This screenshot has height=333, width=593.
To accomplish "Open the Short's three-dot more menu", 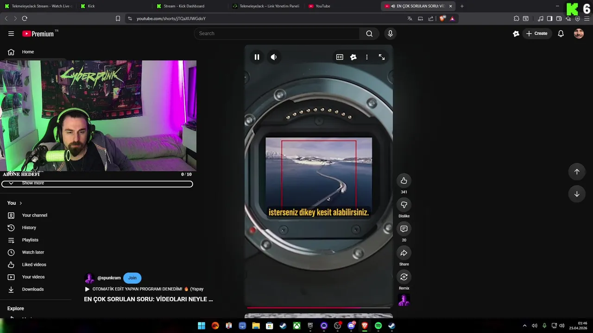I will click(x=366, y=57).
